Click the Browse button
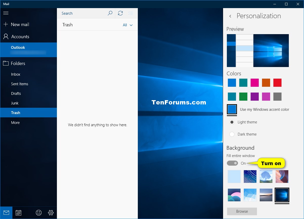Screen dimensions: 304x219 [242, 211]
